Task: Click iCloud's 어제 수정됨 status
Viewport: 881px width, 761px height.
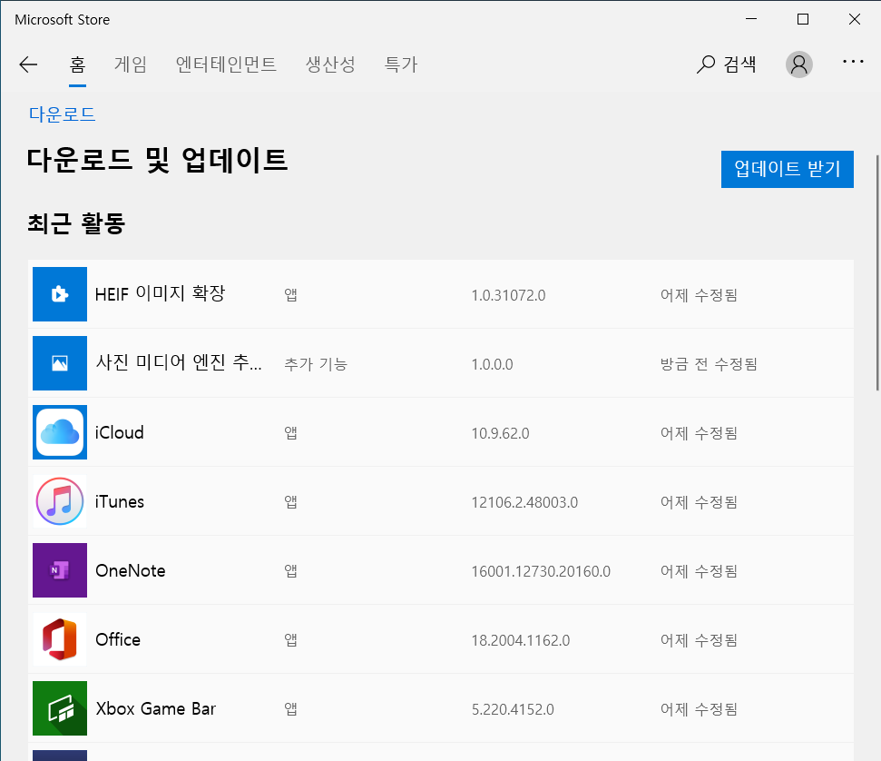Action: [x=699, y=433]
